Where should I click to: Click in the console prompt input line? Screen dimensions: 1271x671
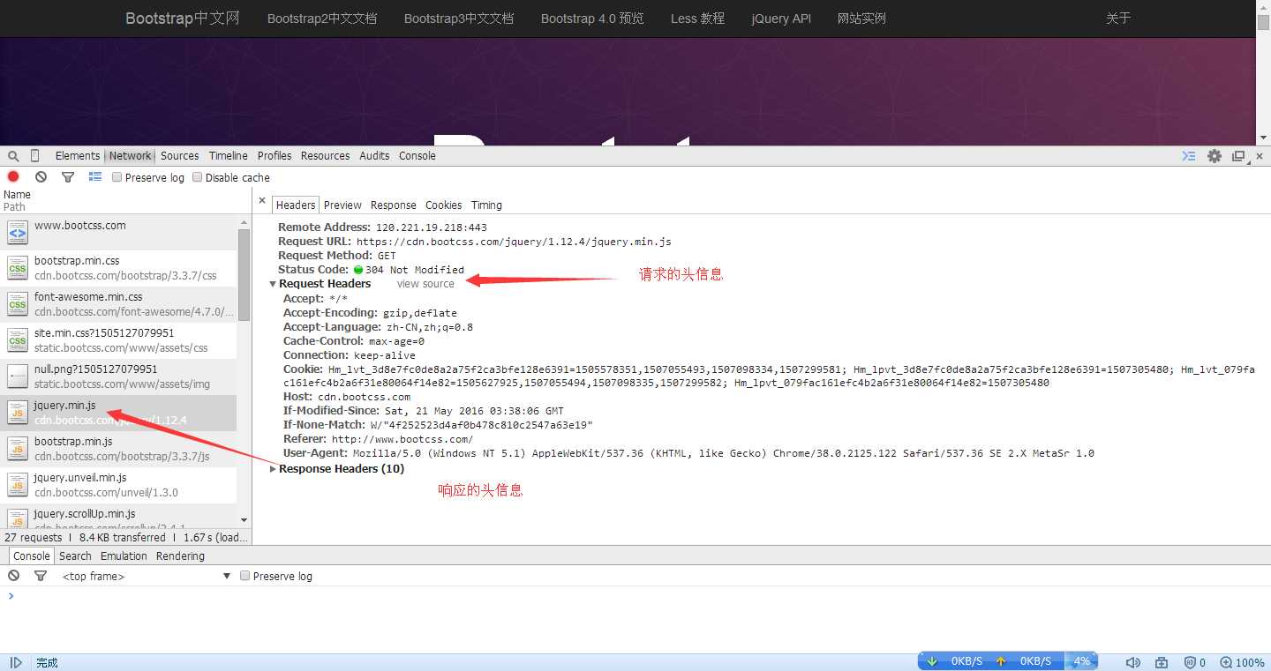(635, 596)
